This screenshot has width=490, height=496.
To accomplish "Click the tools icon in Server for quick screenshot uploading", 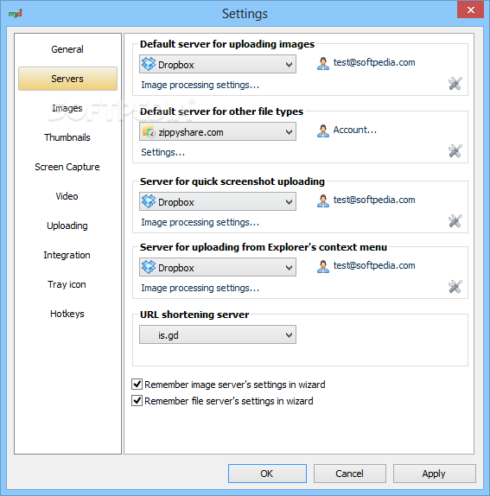I will [x=455, y=221].
